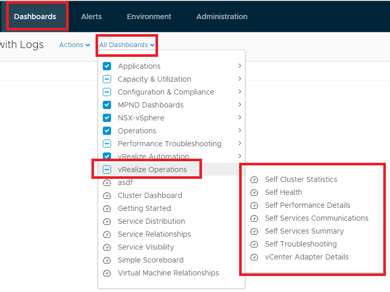Switch to the Alerts tab
The width and height of the screenshot is (390, 292).
[x=91, y=17]
